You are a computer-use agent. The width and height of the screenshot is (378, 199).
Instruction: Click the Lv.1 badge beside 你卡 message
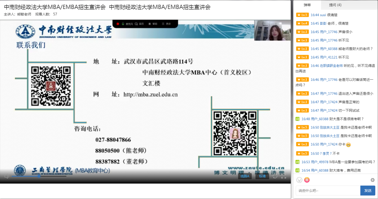302,144
